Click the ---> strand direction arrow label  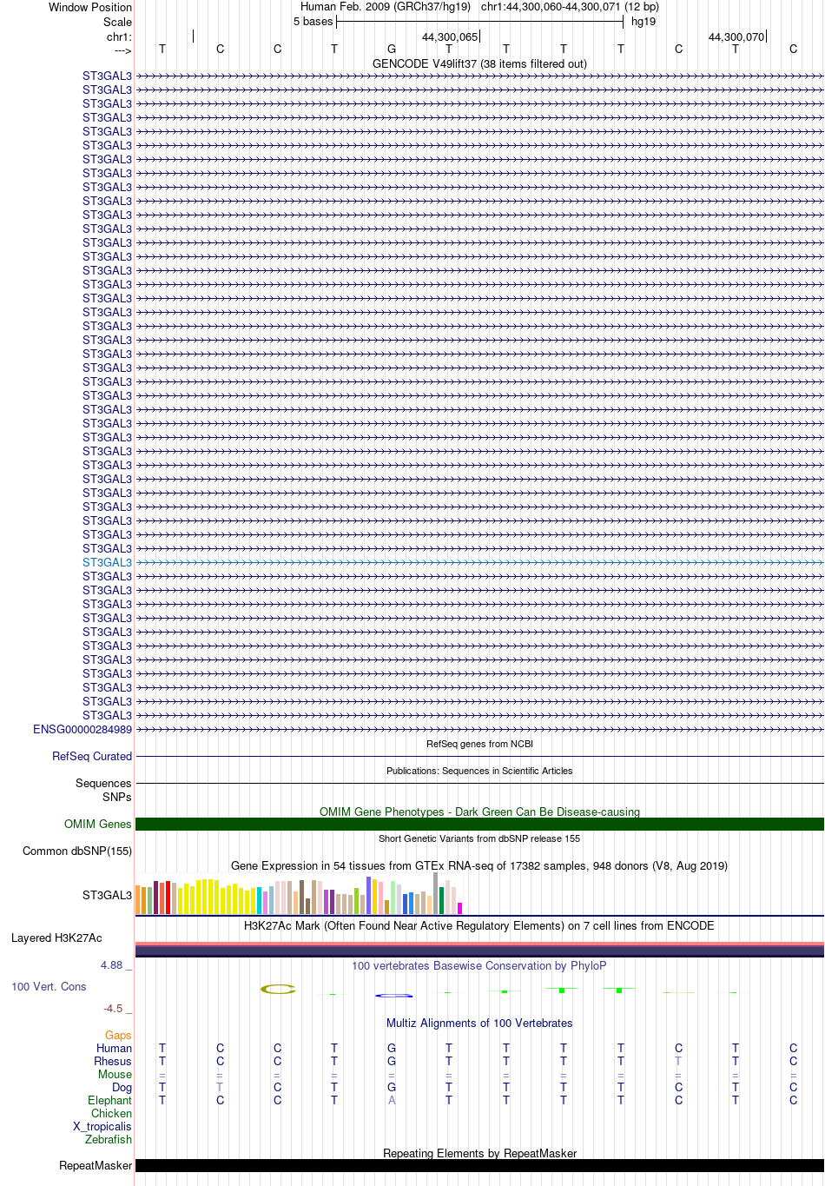click(x=122, y=50)
